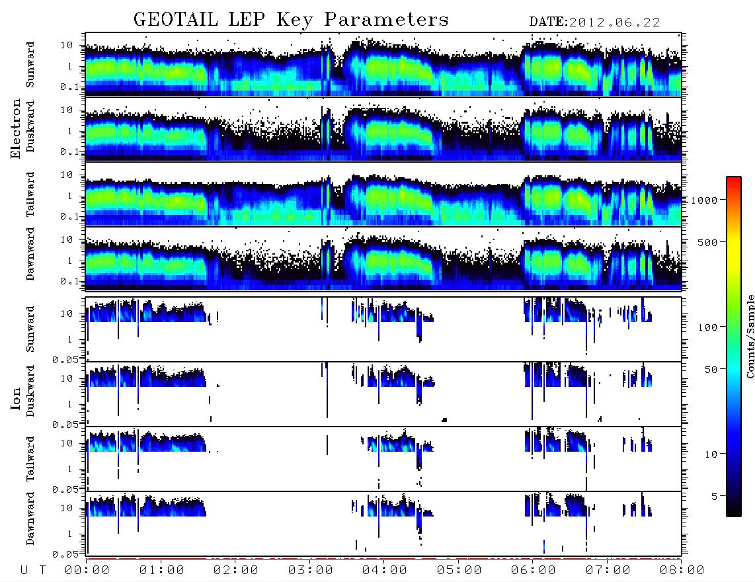Click the U T time axis label
Screen dimensions: 755x582
pos(33,571)
